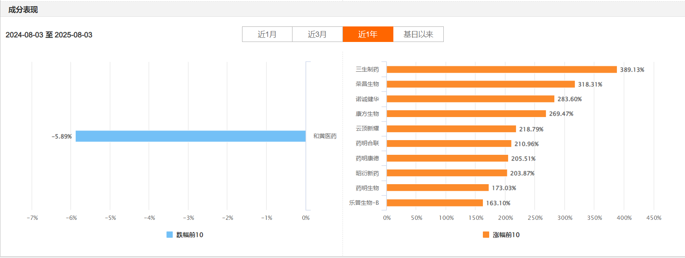Click the 173.03% value label
This screenshot has height=258, width=685.
(504, 188)
